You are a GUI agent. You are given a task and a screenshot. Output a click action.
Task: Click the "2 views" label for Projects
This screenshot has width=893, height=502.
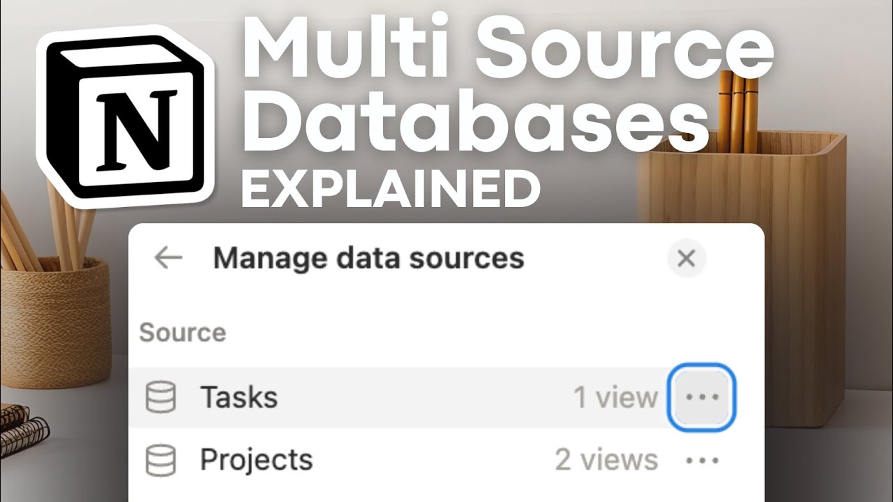606,460
